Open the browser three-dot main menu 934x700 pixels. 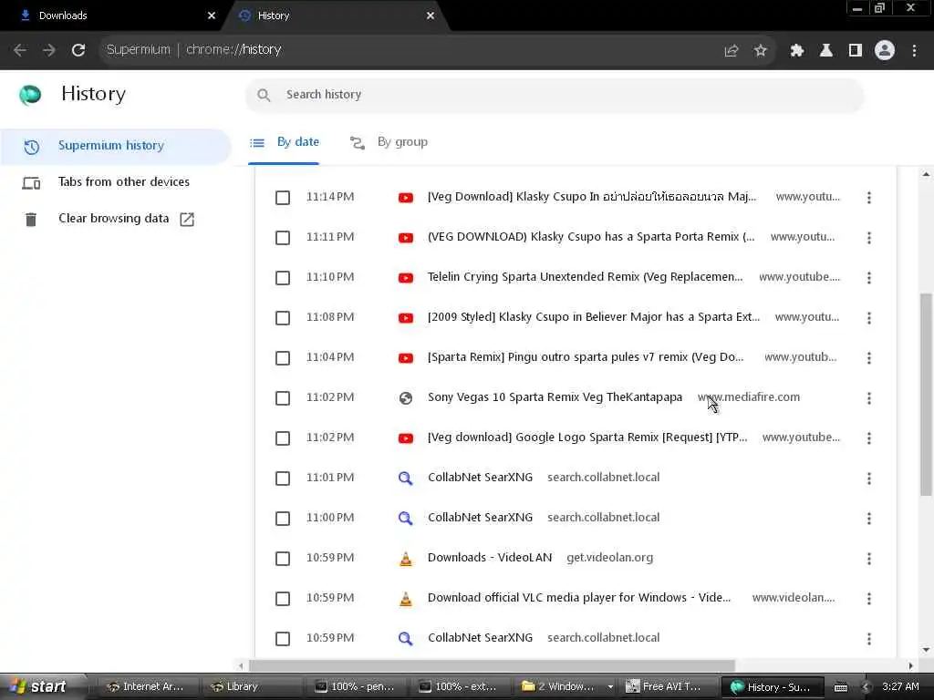pyautogui.click(x=914, y=51)
